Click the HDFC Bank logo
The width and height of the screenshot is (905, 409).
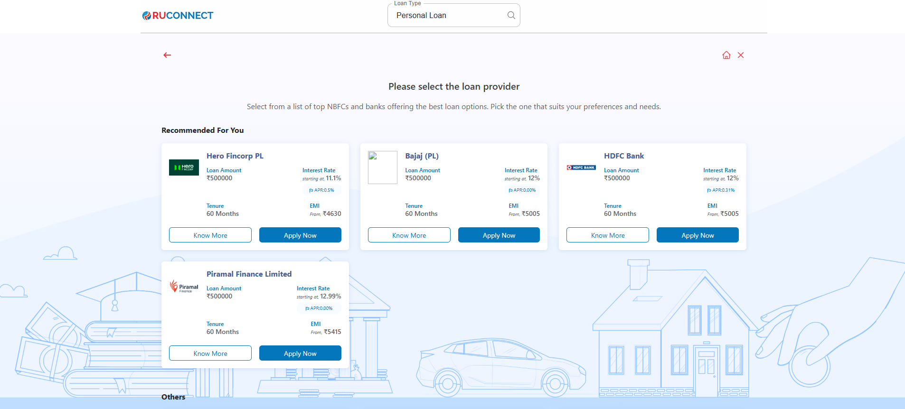click(581, 167)
